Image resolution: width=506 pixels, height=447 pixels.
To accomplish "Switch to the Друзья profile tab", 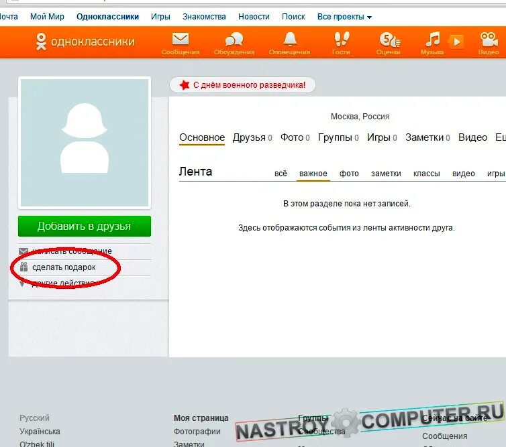I will [x=252, y=137].
